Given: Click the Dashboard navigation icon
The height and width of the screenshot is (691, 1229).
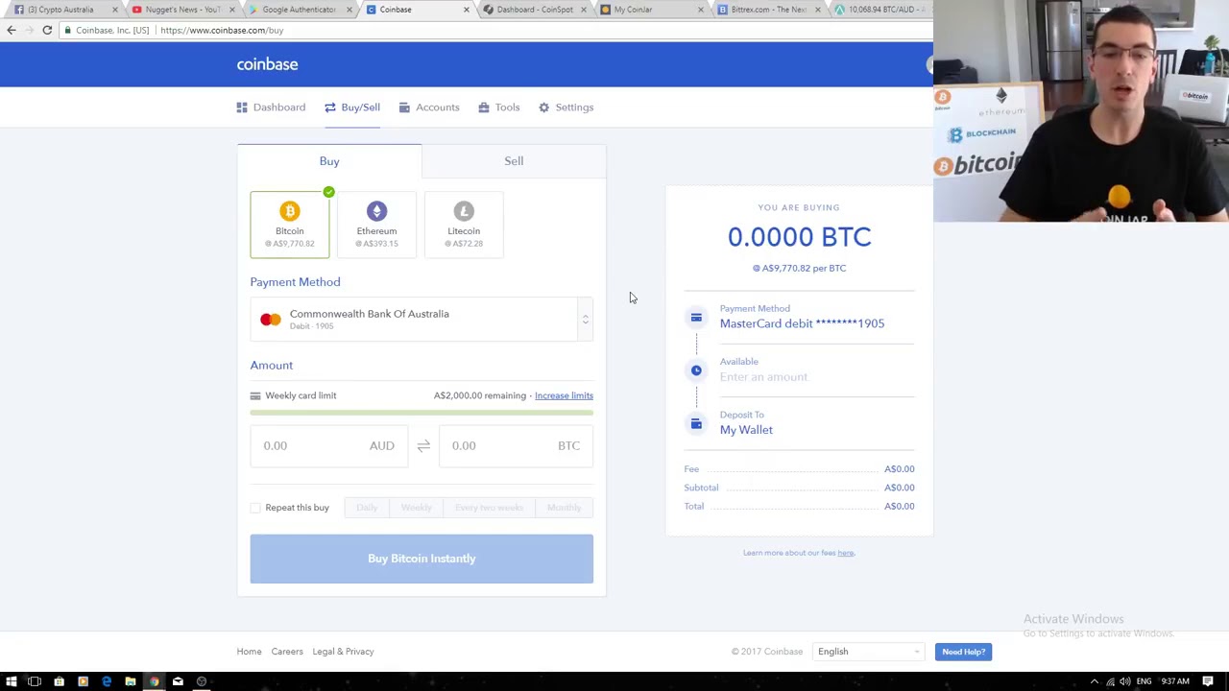Looking at the screenshot, I should click(x=242, y=107).
